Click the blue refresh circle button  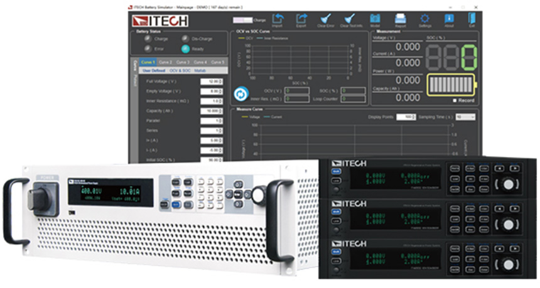pos(240,93)
